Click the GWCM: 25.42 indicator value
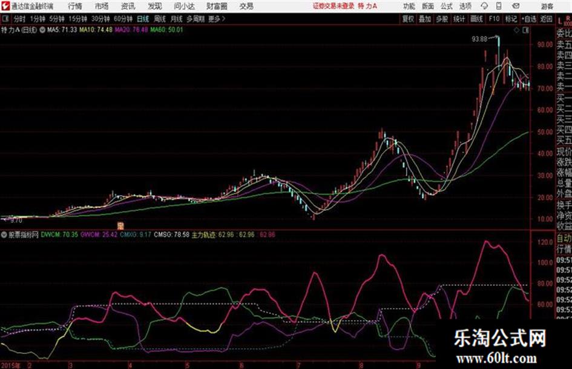 point(99,234)
